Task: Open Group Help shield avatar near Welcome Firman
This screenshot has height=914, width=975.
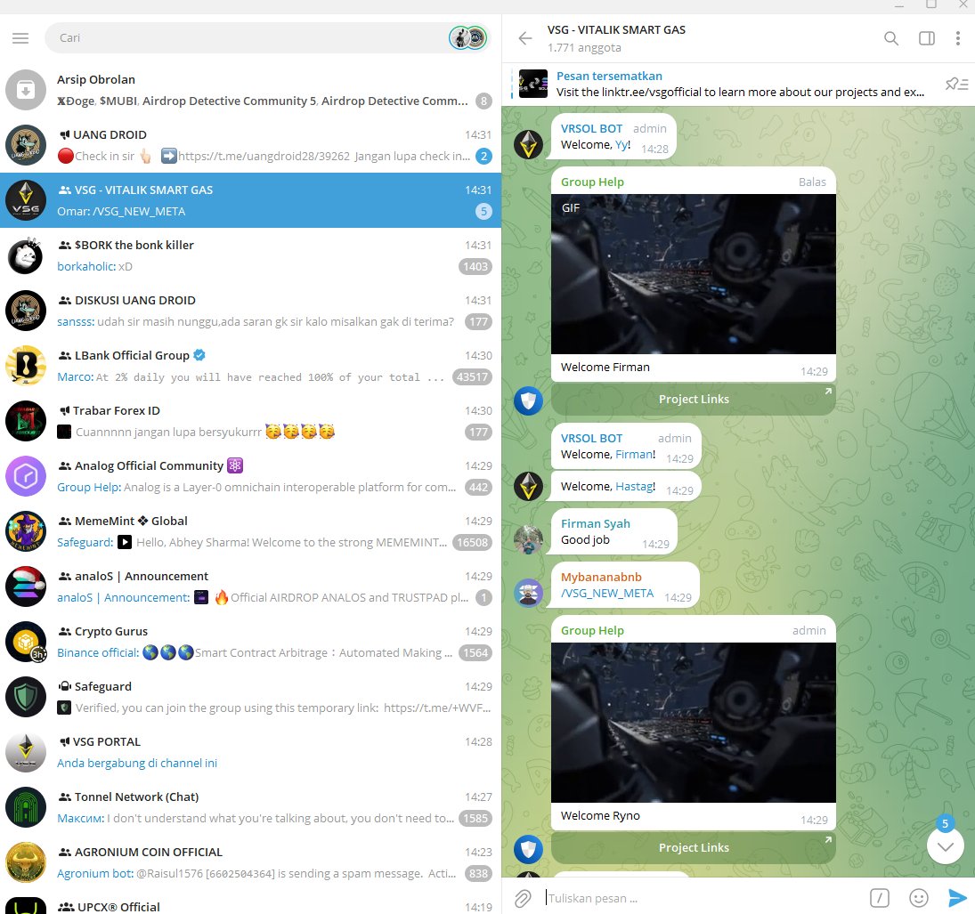Action: click(x=529, y=400)
